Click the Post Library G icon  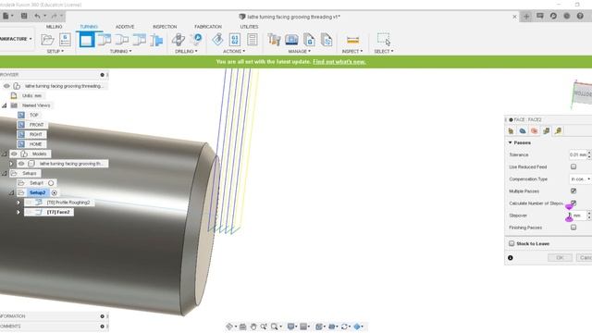coord(309,40)
